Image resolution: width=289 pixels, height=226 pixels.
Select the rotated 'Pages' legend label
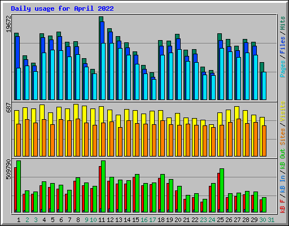pos(283,69)
